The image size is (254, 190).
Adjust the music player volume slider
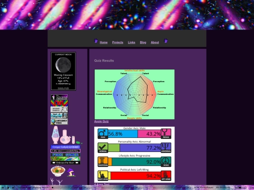pos(240,188)
